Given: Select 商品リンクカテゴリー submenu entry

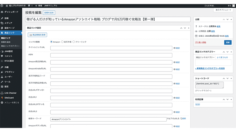Looking at the screenshot, I should pos(10,46).
